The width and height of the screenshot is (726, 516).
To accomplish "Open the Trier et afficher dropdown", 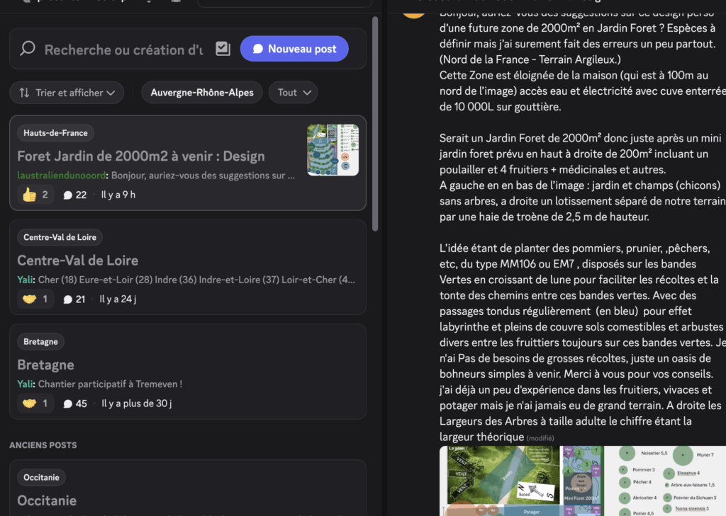I will coord(67,93).
